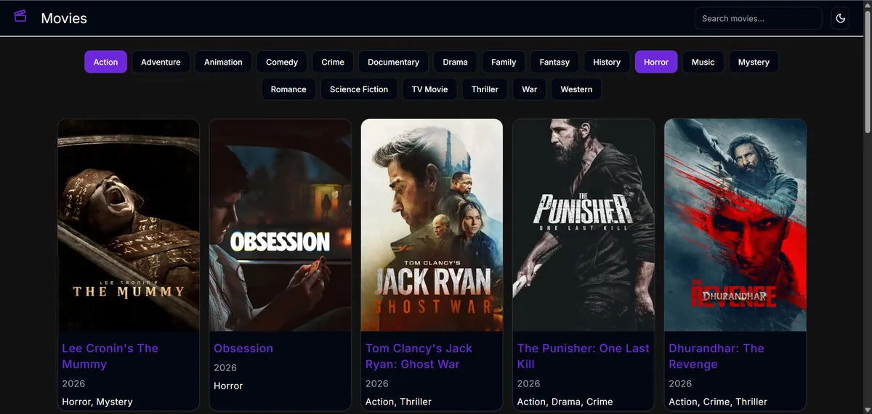The height and width of the screenshot is (414, 872).
Task: Open the Movies home title link
Action: click(64, 18)
